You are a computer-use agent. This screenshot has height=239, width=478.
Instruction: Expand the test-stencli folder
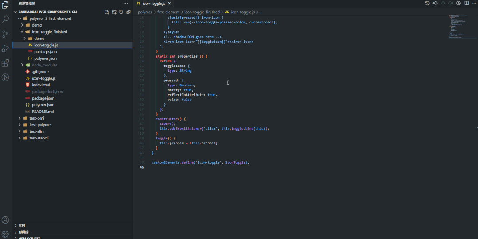pyautogui.click(x=39, y=138)
